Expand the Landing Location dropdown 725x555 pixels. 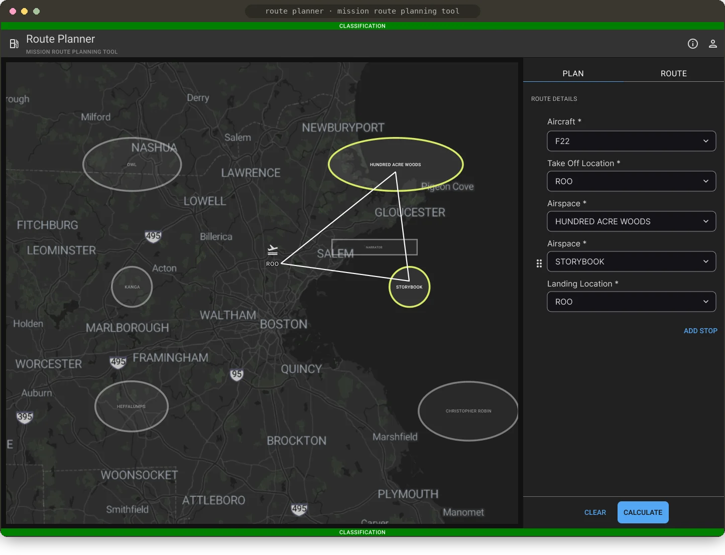[632, 302]
